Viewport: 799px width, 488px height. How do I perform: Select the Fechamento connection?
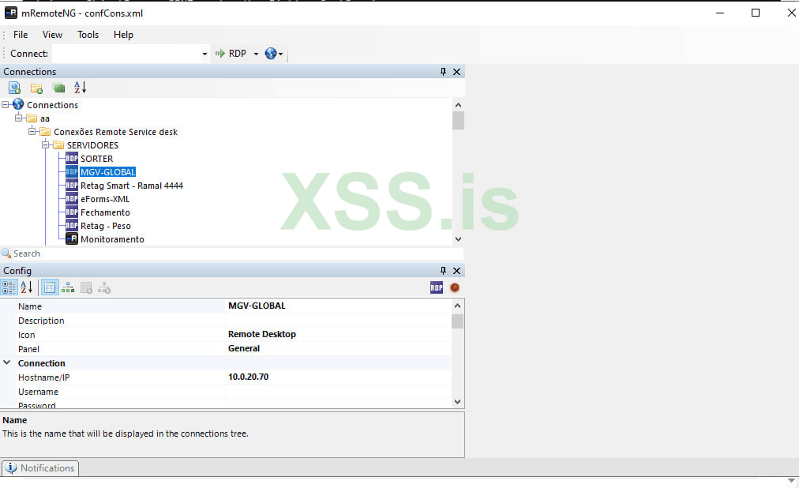click(105, 212)
